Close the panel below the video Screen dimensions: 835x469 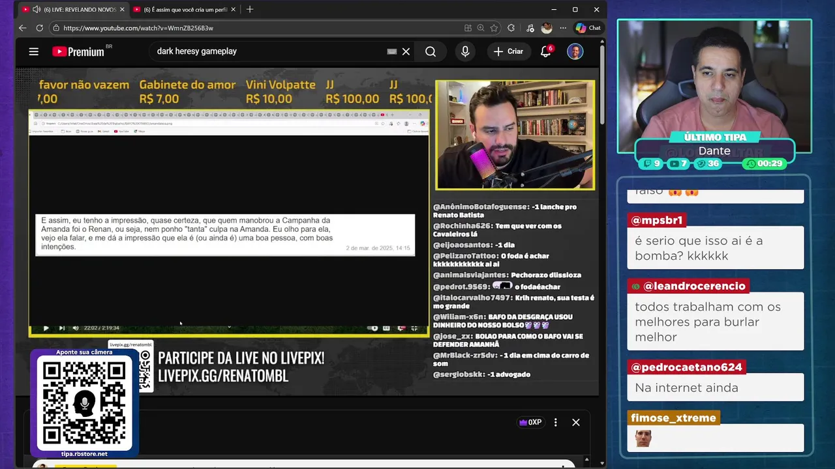[x=576, y=422]
